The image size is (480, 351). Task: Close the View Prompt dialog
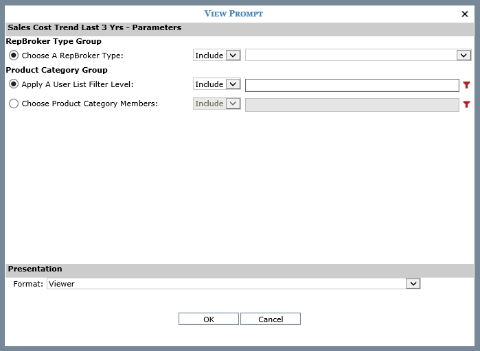(465, 14)
